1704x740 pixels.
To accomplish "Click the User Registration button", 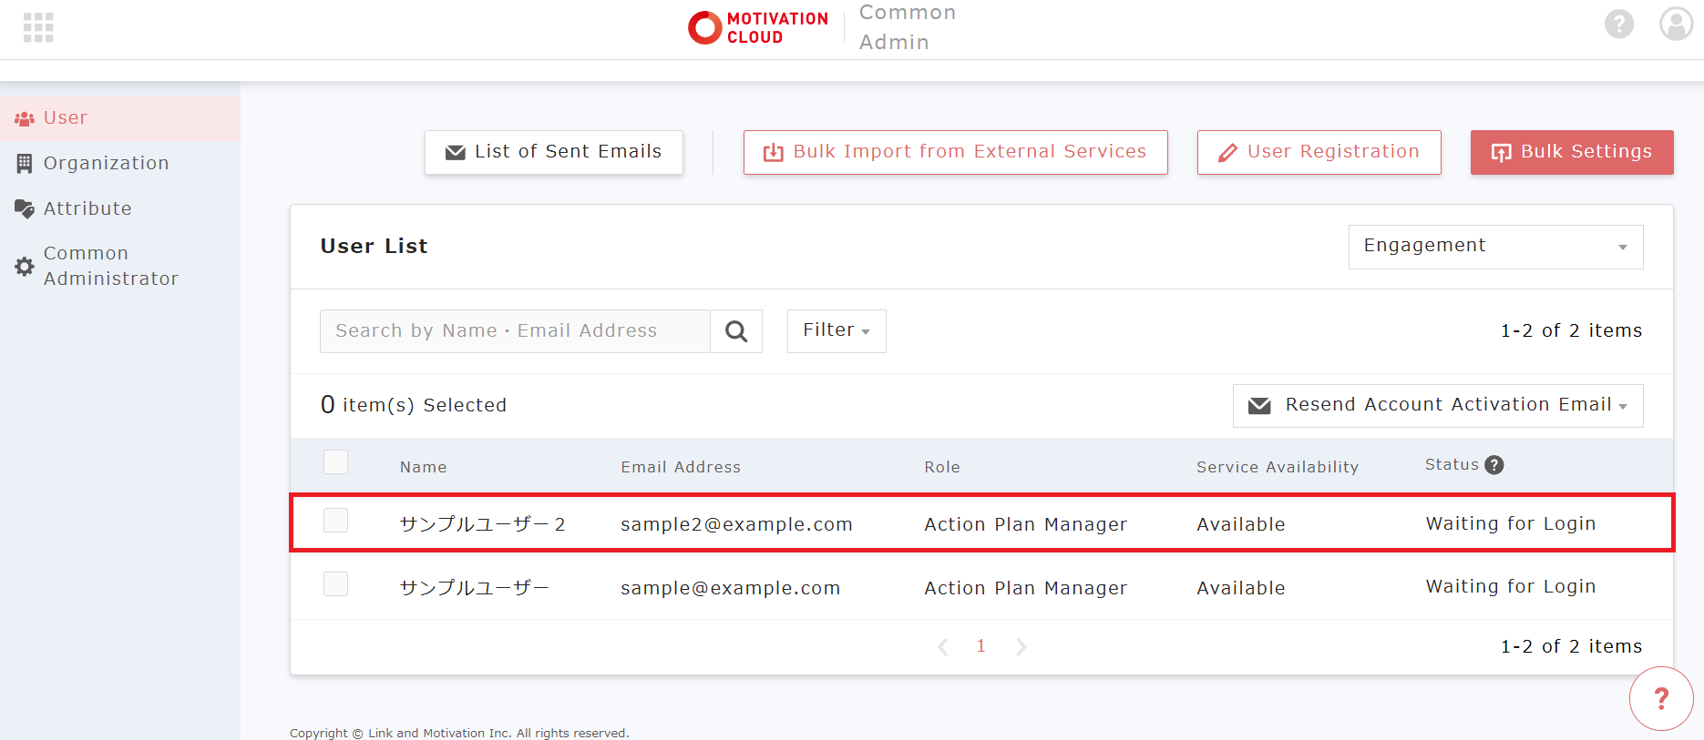I will 1319,152.
